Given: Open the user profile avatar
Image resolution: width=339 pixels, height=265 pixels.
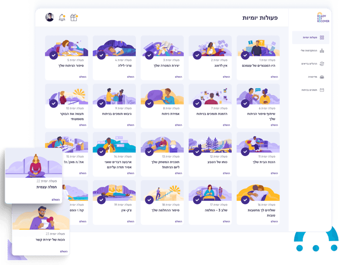Looking at the screenshot, I should pos(49,17).
